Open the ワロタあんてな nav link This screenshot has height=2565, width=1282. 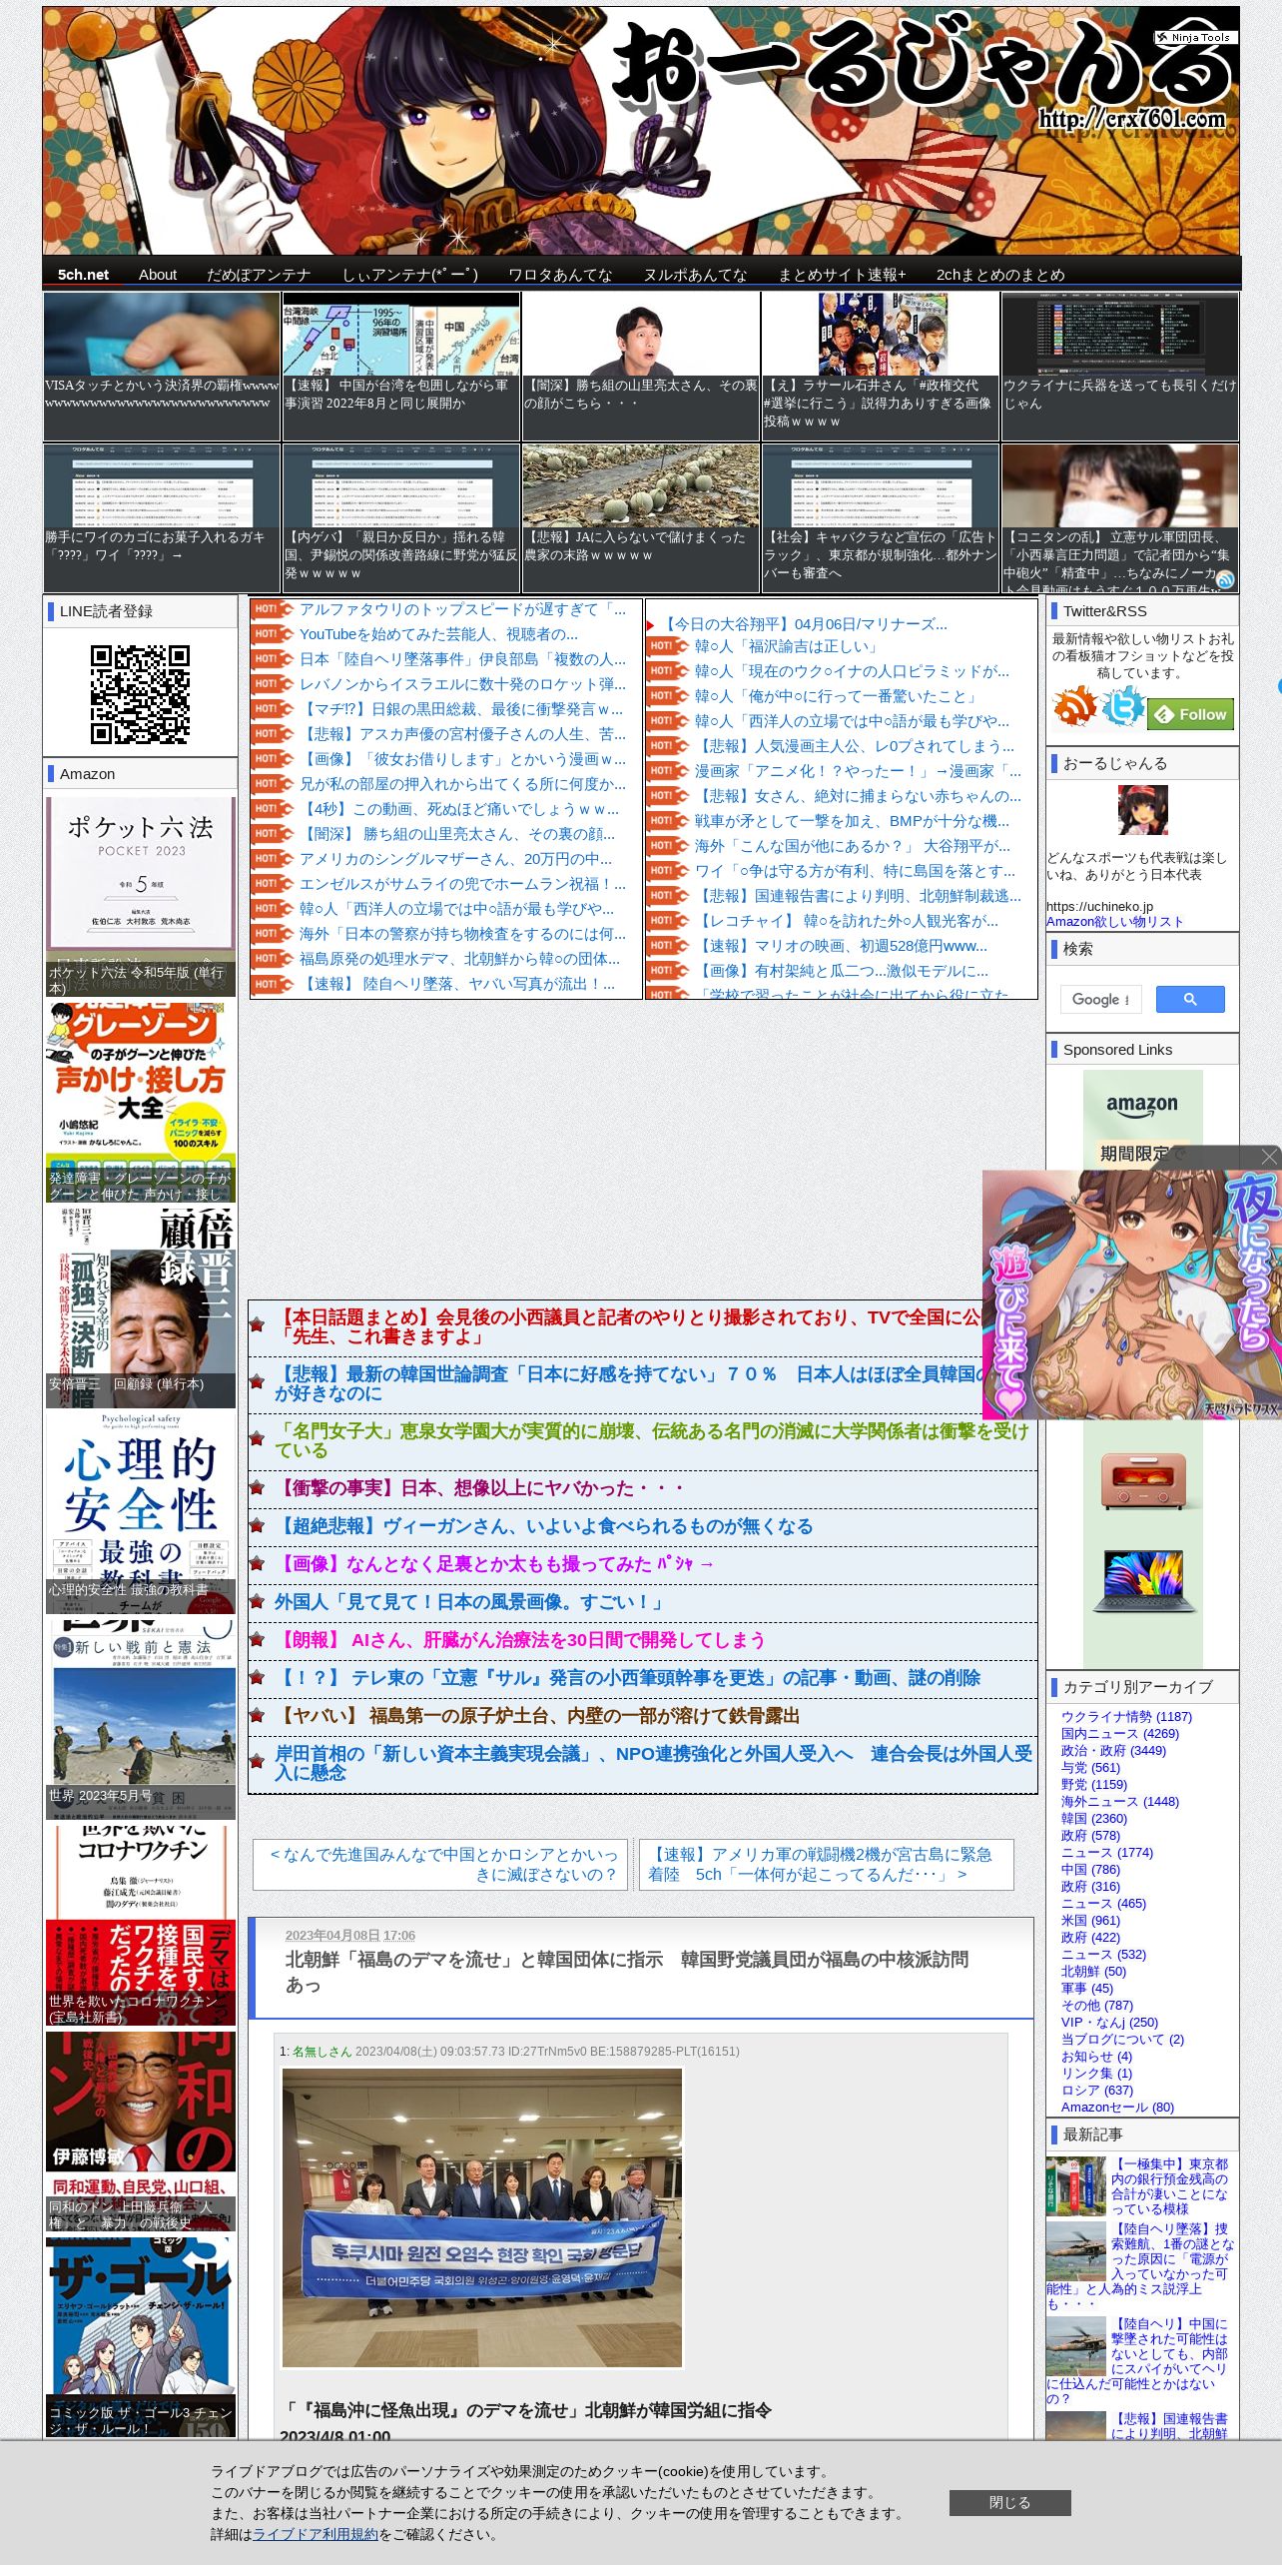(560, 275)
